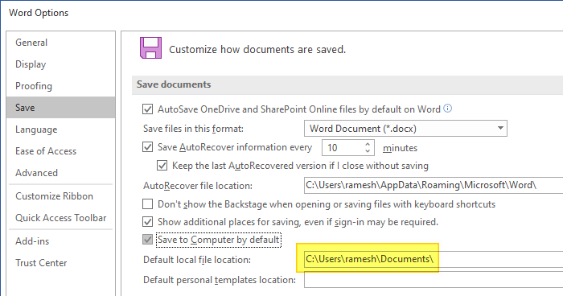This screenshot has height=296, width=563.
Task: Select the Save category in sidebar
Action: [60, 108]
